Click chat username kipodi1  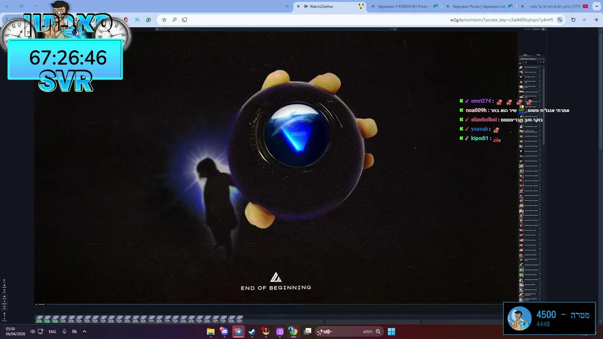coord(480,138)
